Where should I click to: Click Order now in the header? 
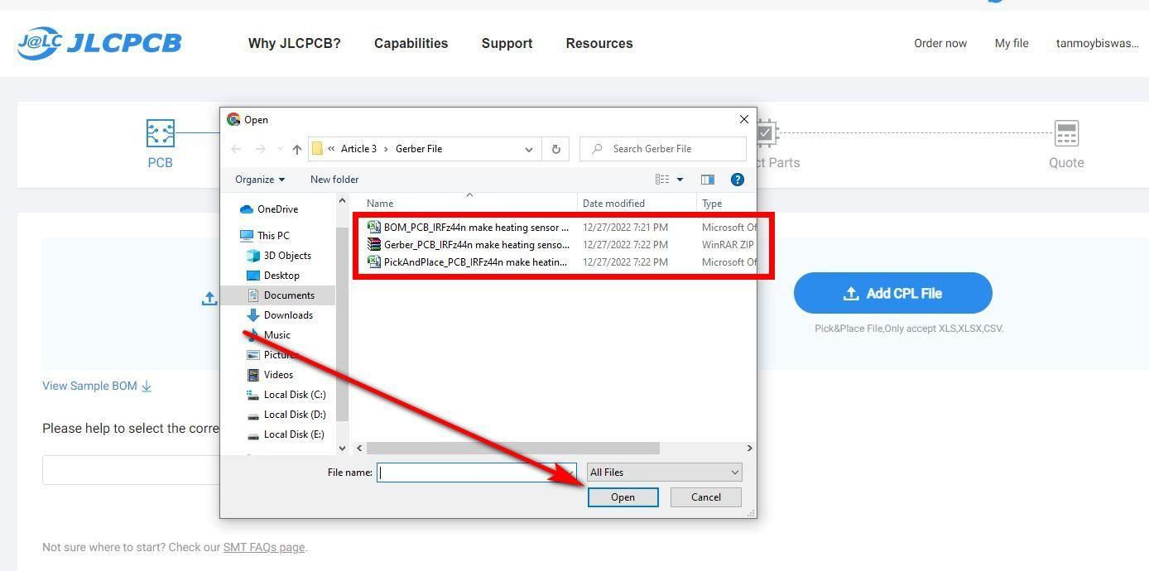[x=940, y=43]
